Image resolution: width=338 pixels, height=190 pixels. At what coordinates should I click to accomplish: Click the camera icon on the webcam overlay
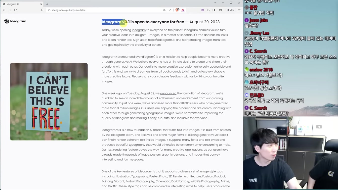(x=319, y=127)
